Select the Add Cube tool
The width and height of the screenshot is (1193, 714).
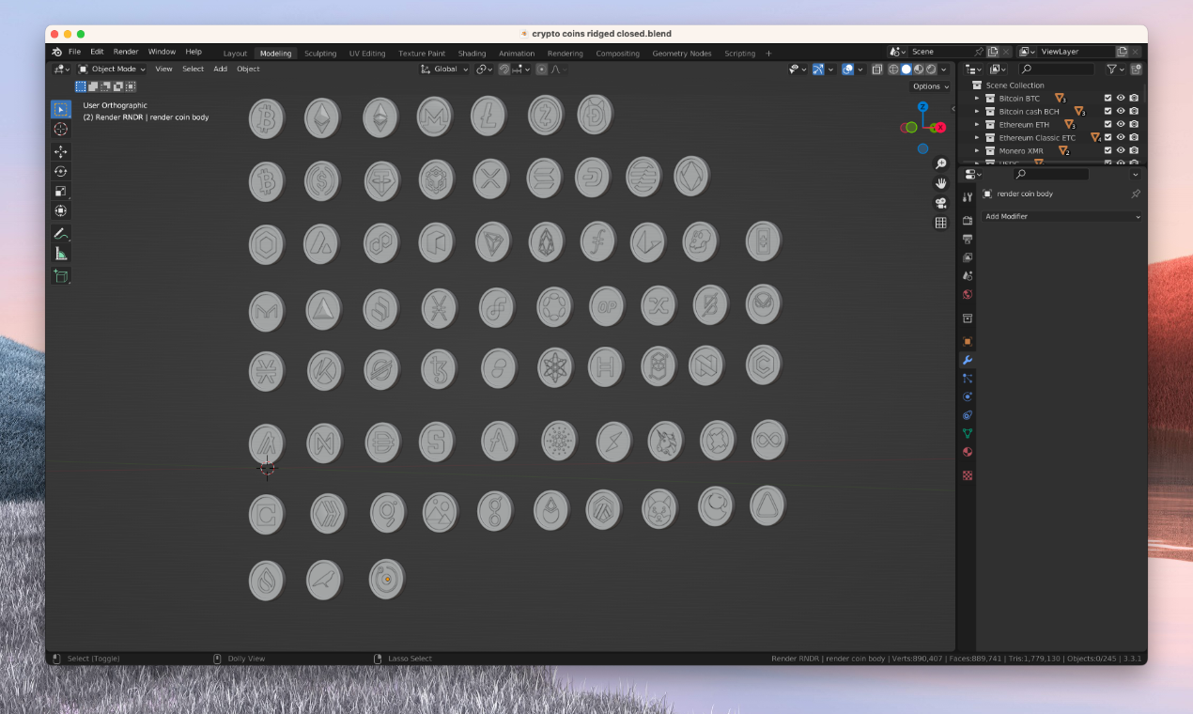(61, 276)
